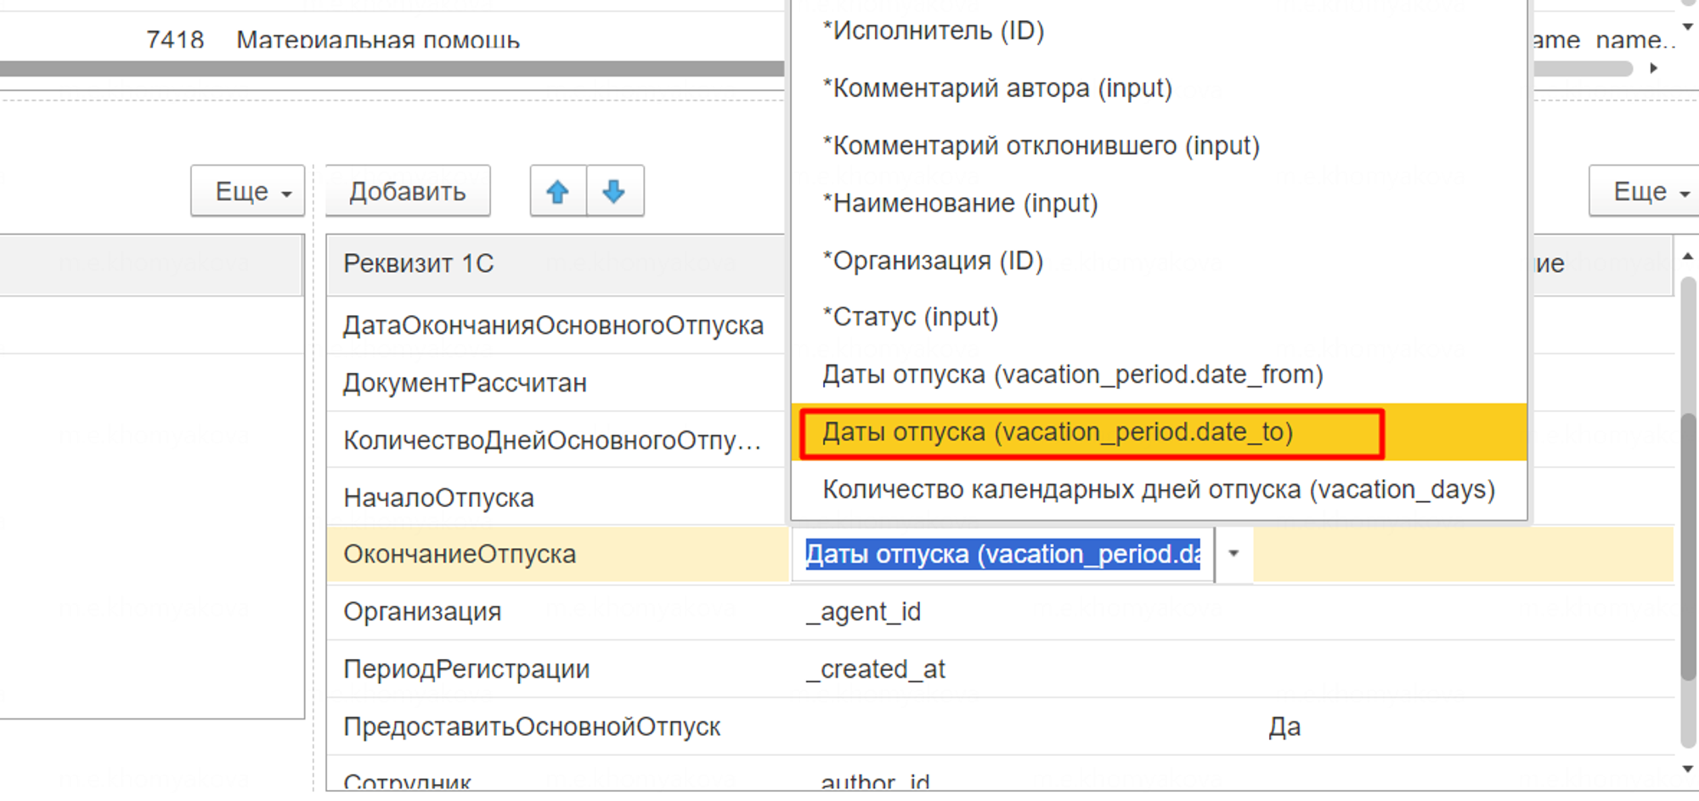Choose *Наименование (input) list item
Screen dimensions: 1699x801
click(960, 203)
